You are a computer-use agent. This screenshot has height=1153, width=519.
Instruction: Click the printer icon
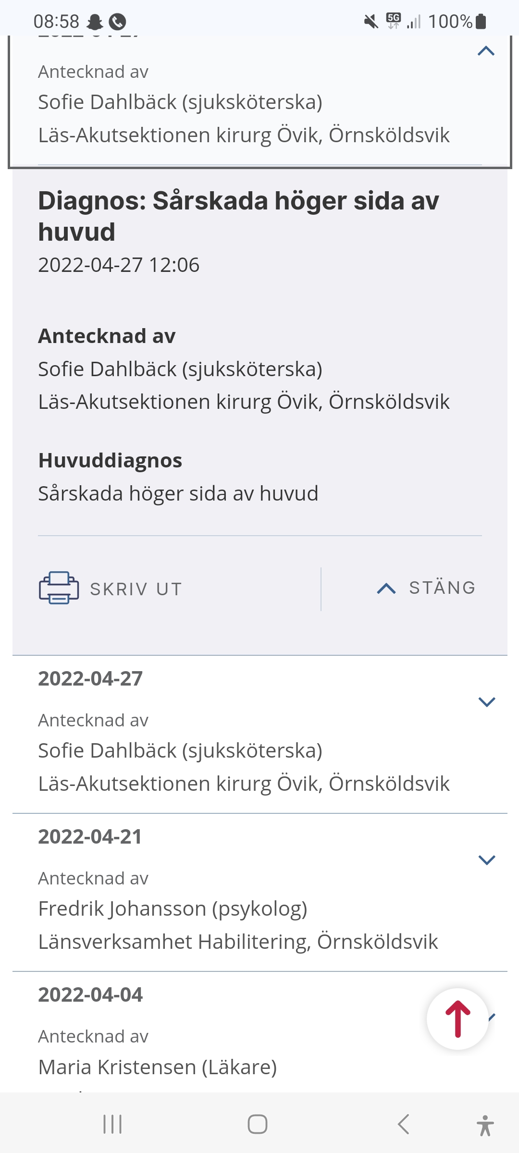(59, 588)
